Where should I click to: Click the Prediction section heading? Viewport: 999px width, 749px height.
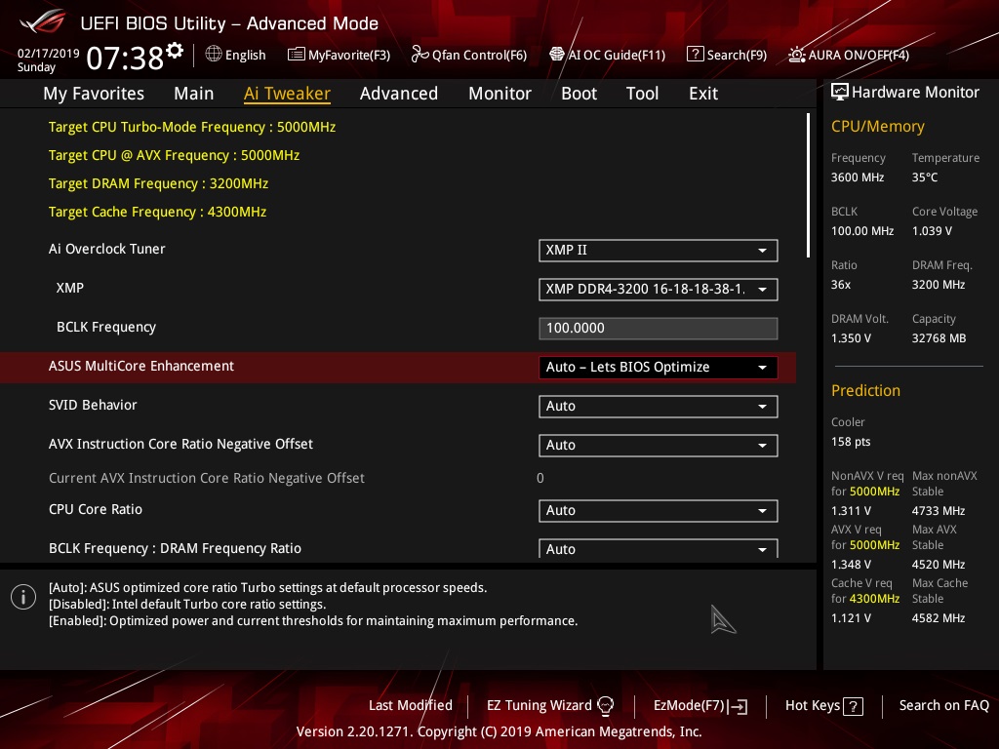[865, 390]
